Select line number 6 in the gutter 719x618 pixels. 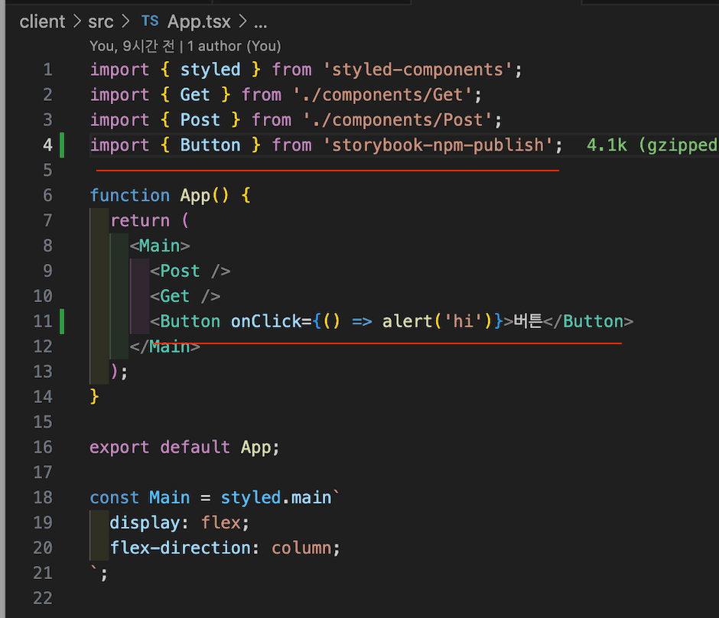(x=47, y=195)
